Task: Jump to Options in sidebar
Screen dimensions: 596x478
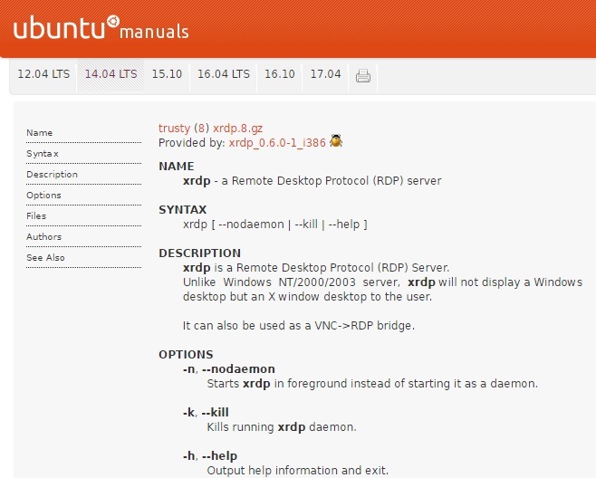Action: coord(43,196)
